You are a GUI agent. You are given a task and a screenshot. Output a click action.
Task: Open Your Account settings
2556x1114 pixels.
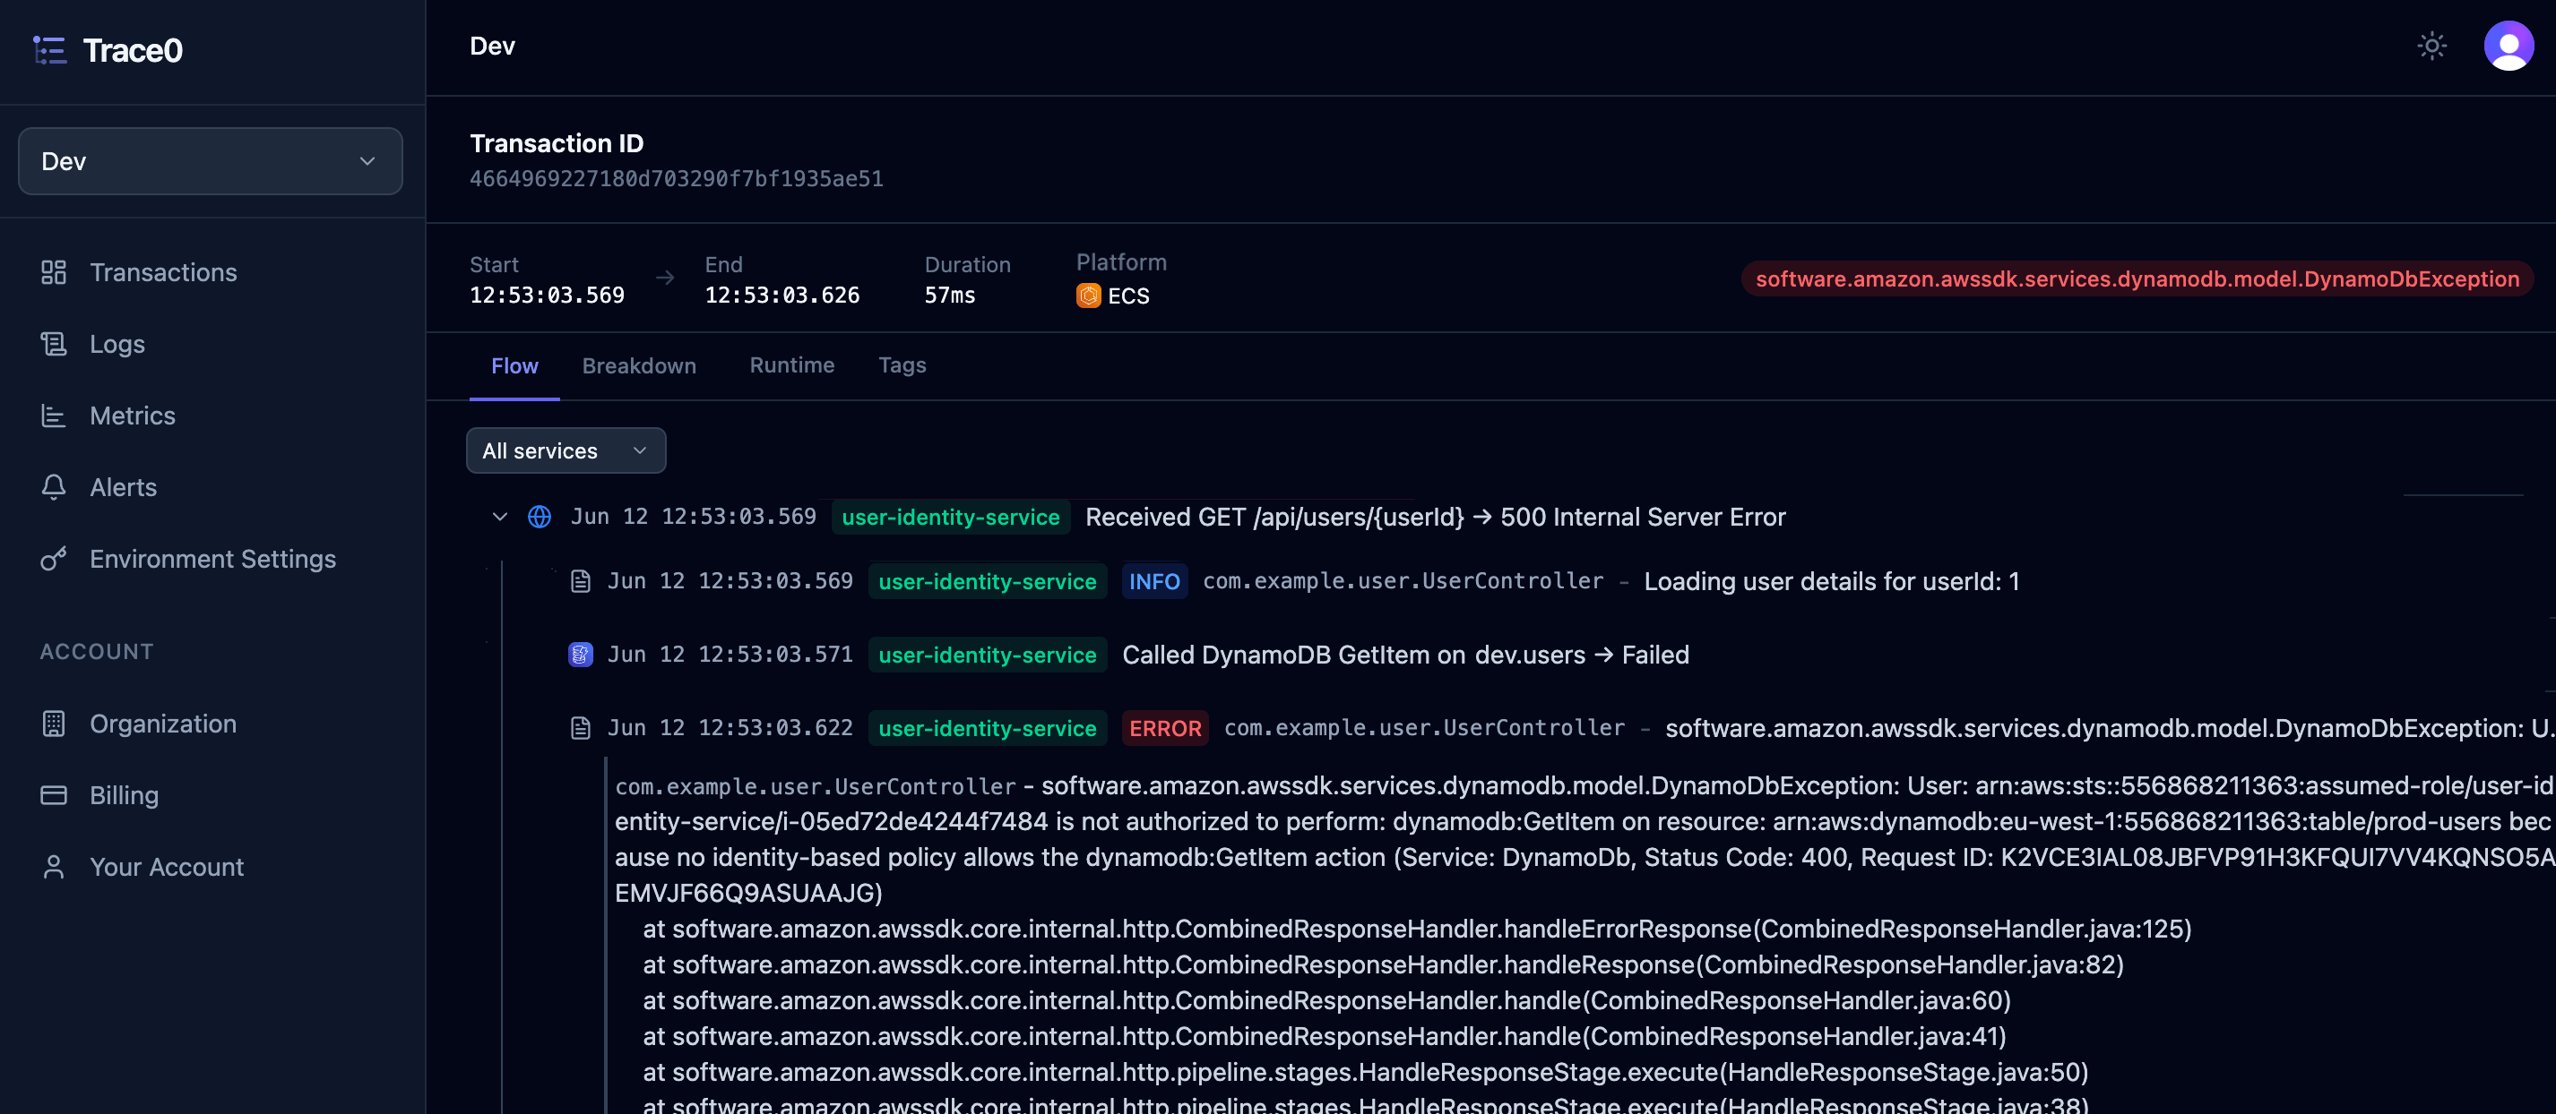point(167,867)
